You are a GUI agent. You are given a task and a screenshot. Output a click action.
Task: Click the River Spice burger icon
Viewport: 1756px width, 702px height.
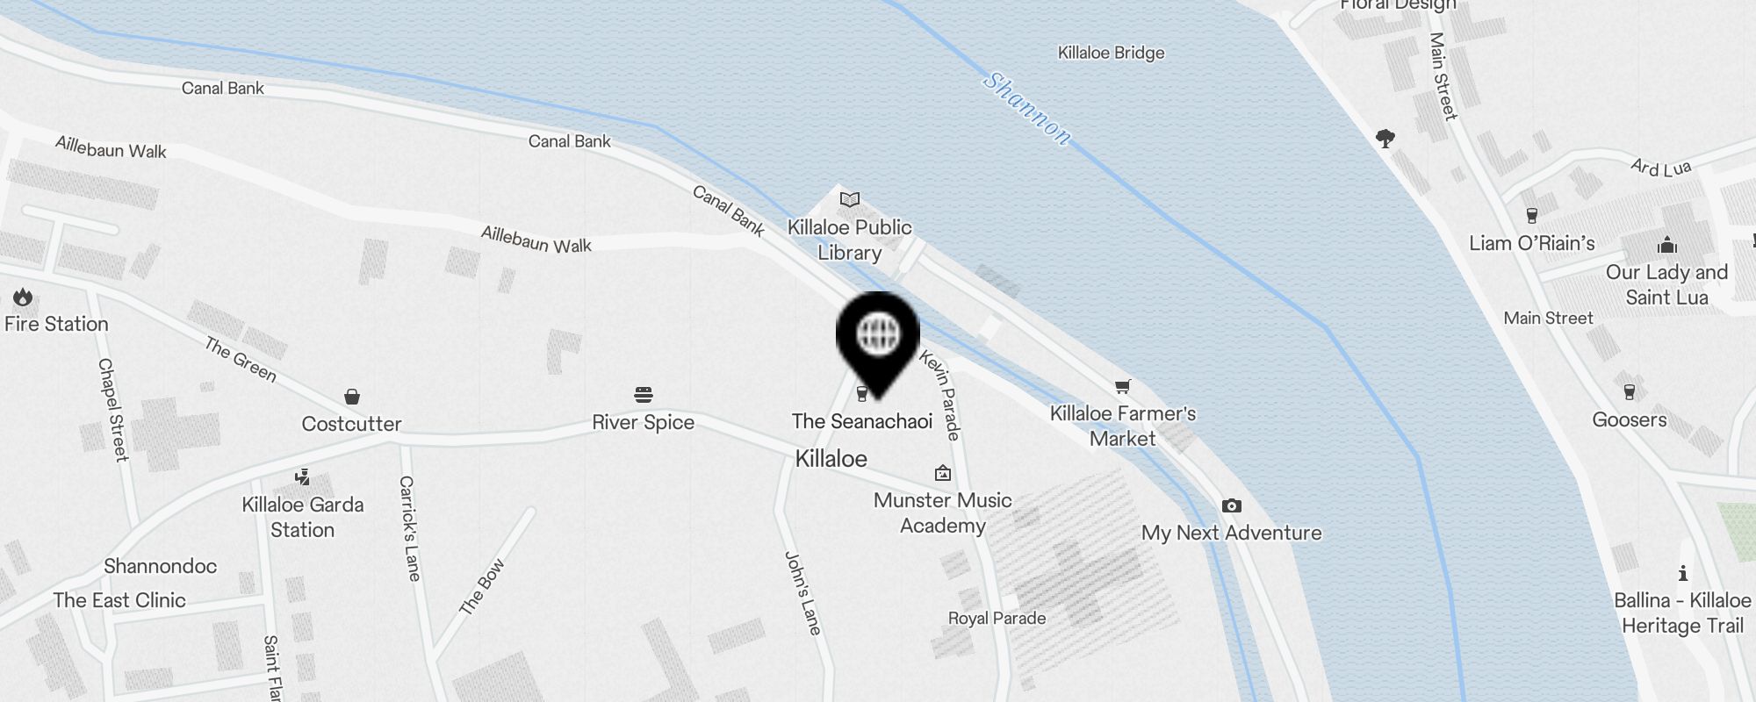644,395
